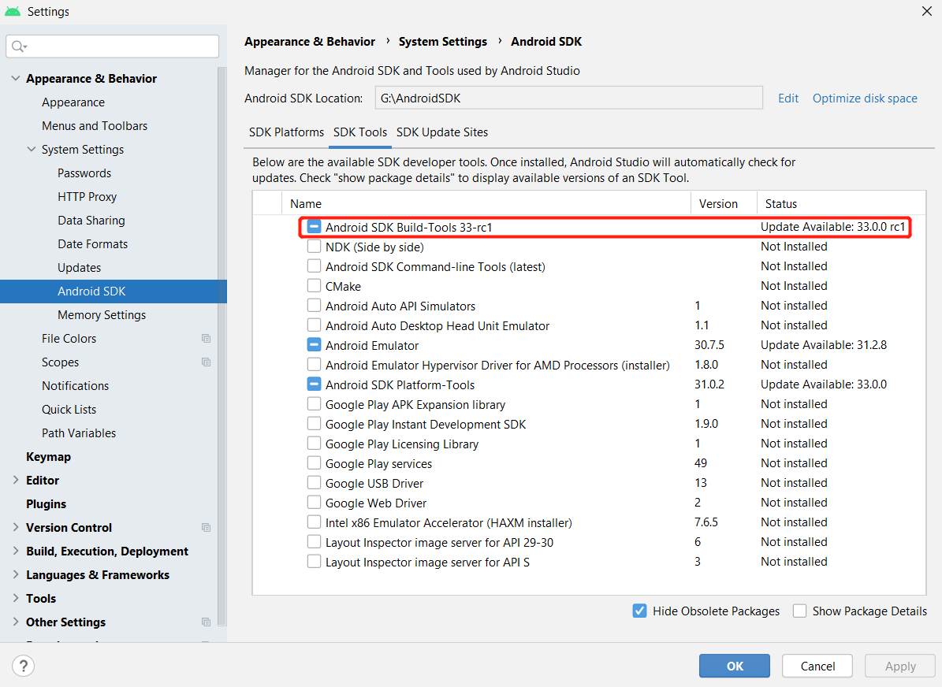Click the Name column header
942x687 pixels.
(486, 203)
